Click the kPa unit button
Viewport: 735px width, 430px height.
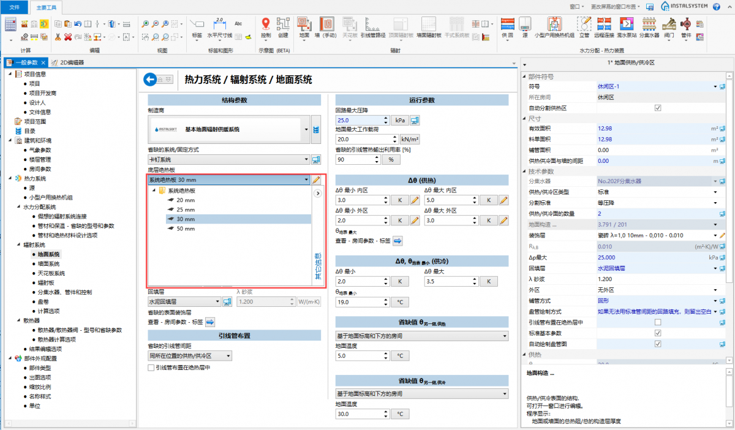tap(400, 120)
